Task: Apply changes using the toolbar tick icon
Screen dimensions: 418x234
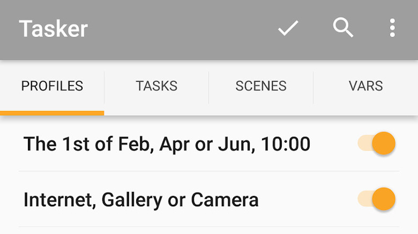Action: [288, 28]
